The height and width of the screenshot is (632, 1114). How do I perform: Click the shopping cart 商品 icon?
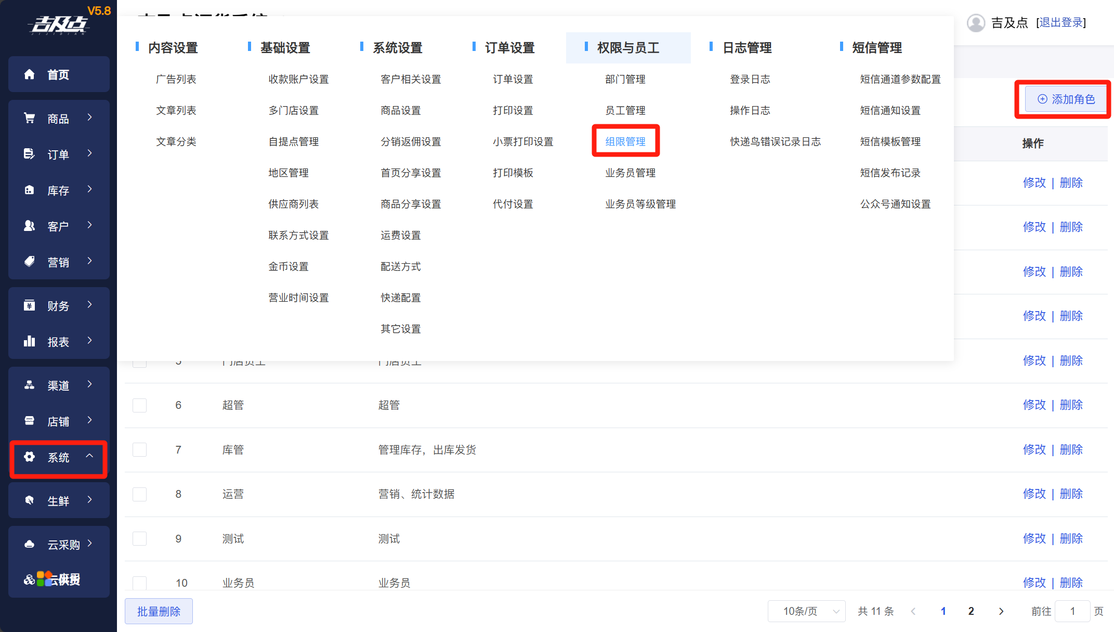(30, 119)
